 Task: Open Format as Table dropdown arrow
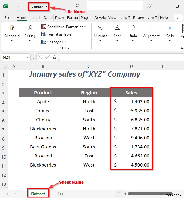click(73, 34)
